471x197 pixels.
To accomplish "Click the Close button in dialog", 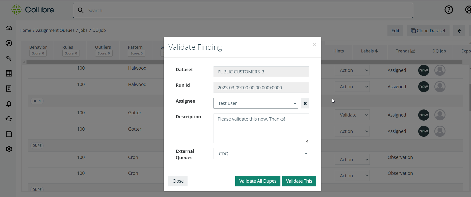I will click(x=178, y=181).
